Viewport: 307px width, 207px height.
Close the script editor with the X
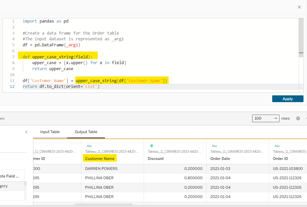point(299,7)
